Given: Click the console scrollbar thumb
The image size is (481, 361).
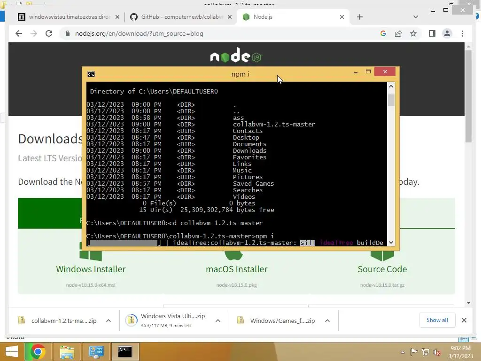Looking at the screenshot, I should (x=391, y=100).
